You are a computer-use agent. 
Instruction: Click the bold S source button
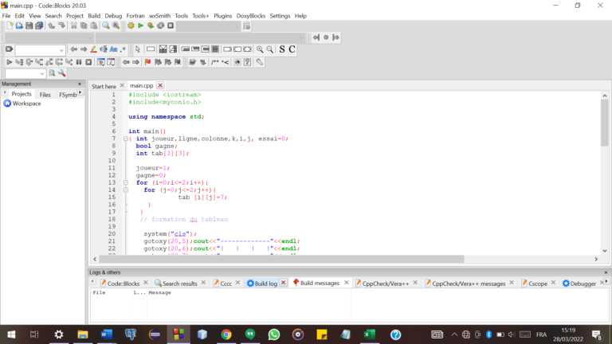[281, 49]
